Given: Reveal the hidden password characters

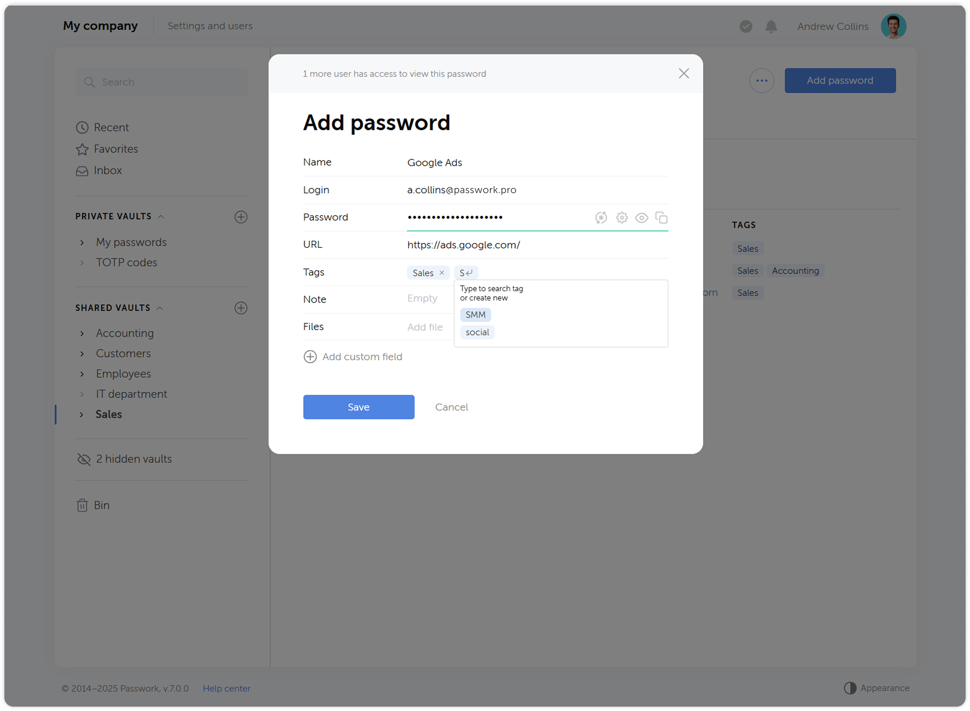Looking at the screenshot, I should pyautogui.click(x=642, y=218).
